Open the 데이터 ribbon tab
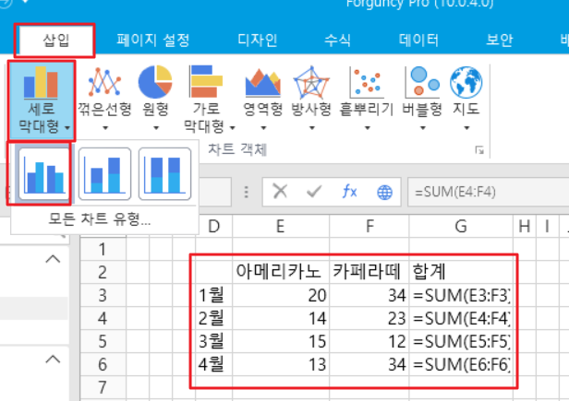This screenshot has height=401, width=569. tap(418, 40)
